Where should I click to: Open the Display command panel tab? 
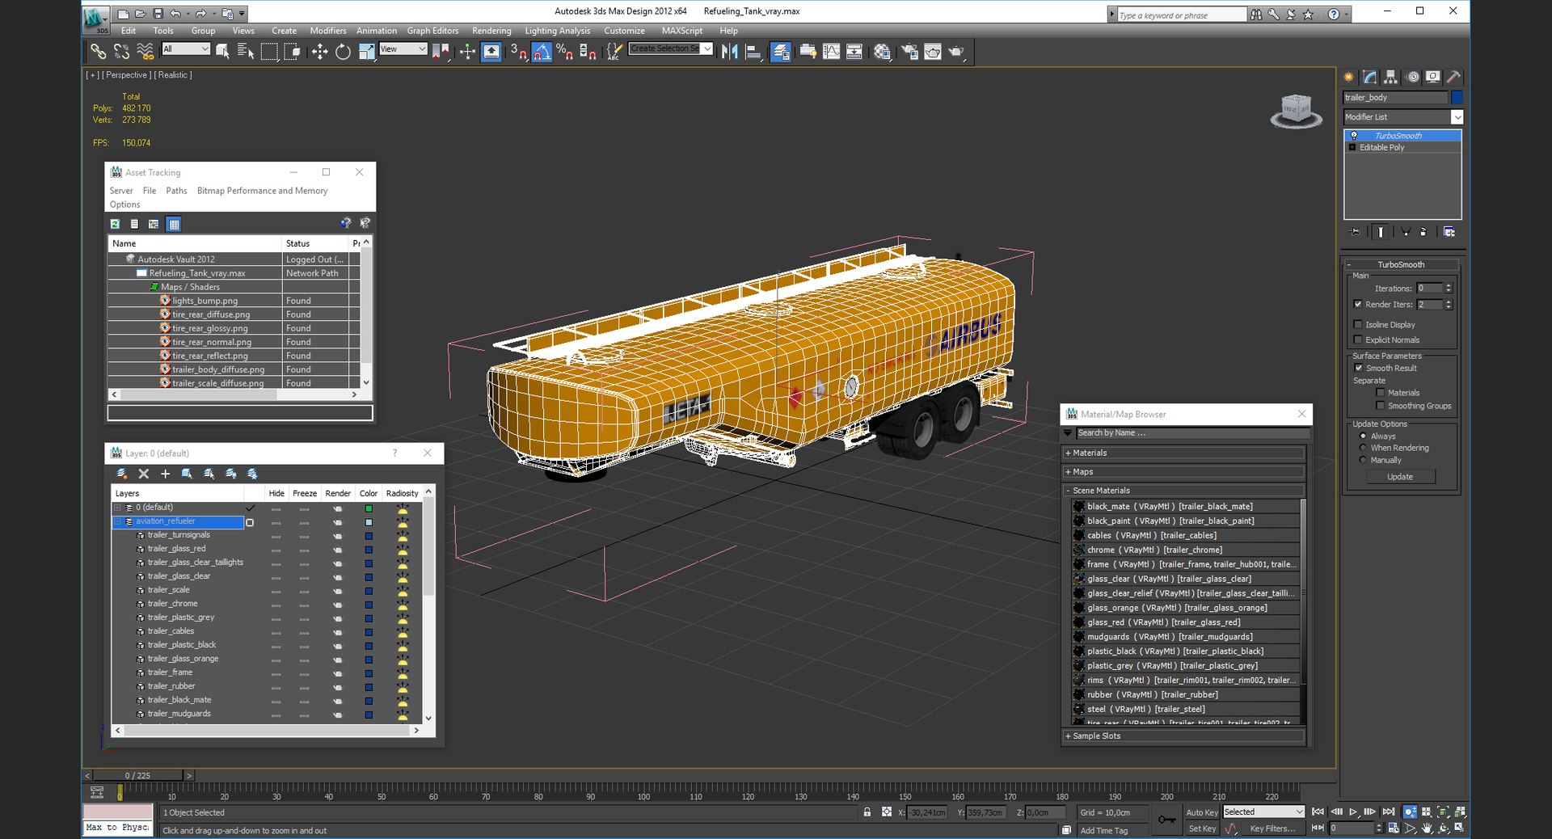pyautogui.click(x=1432, y=77)
